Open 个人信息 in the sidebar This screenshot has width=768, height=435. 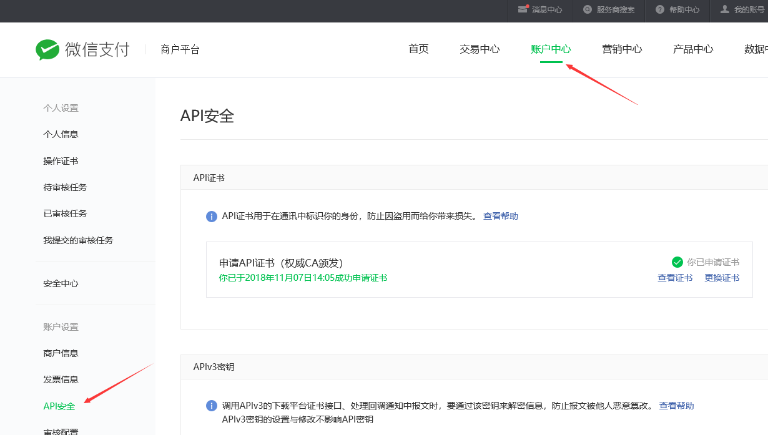click(x=61, y=134)
